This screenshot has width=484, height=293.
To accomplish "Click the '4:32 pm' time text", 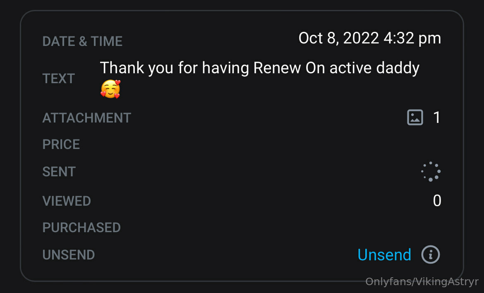I will (x=412, y=38).
